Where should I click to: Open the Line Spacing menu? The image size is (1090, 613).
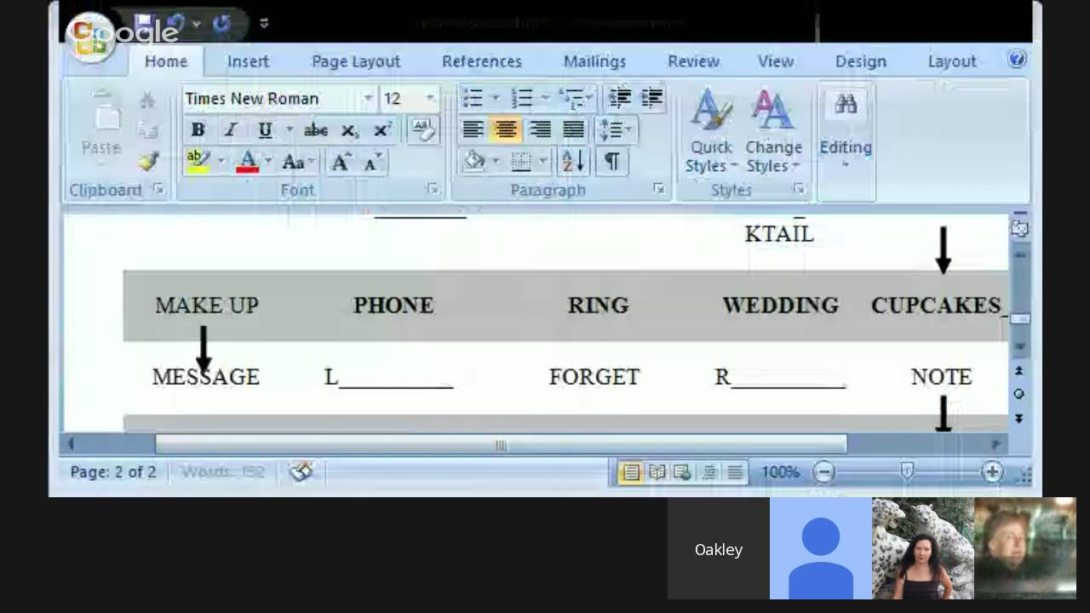point(616,129)
